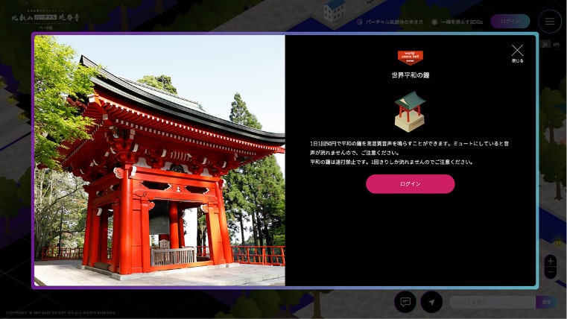This screenshot has width=567, height=319.
Task: Zoom in the map with plus button
Action: (551, 261)
